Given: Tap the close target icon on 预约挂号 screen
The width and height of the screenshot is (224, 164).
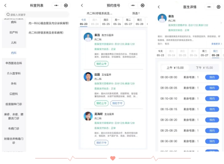Looking at the screenshot, I should click(x=142, y=5).
